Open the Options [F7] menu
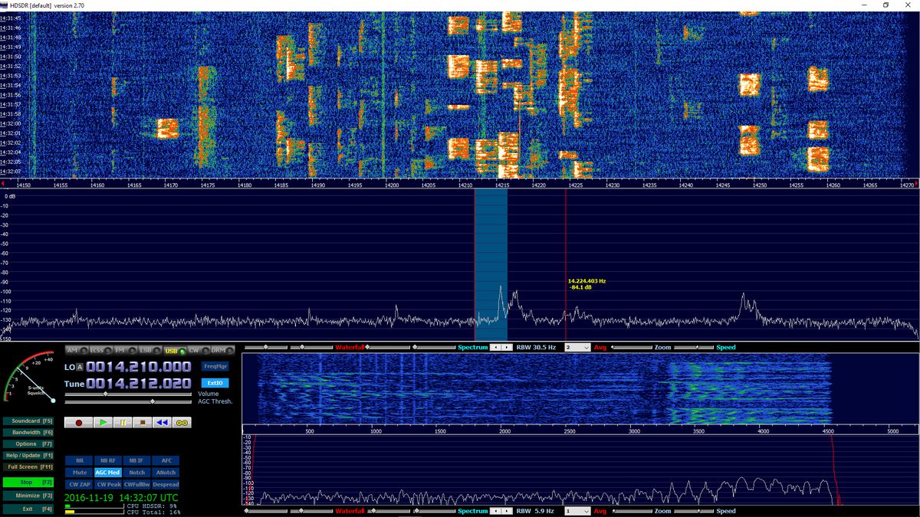The width and height of the screenshot is (920, 517). click(x=31, y=443)
